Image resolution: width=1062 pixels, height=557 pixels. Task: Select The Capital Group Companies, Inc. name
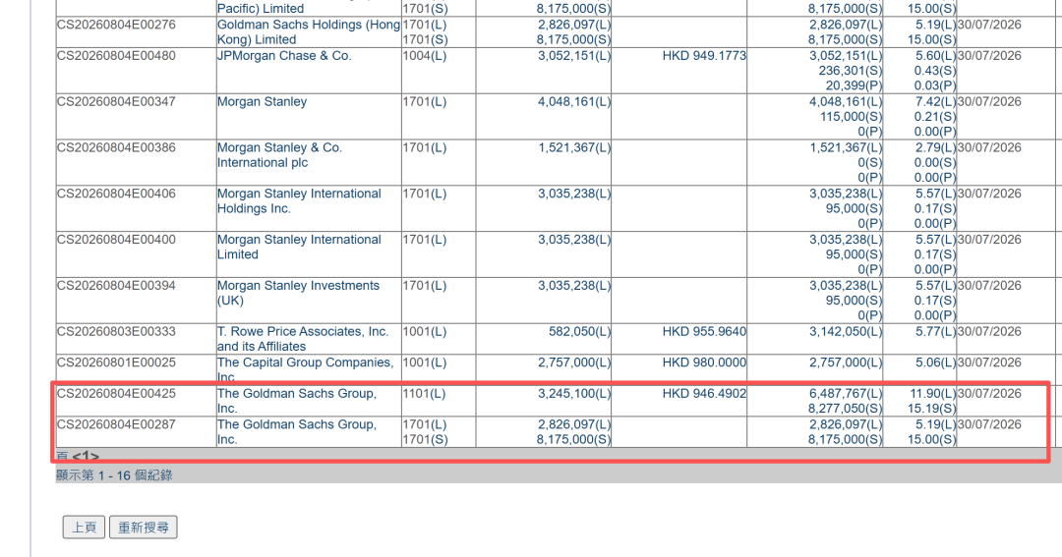point(306,370)
